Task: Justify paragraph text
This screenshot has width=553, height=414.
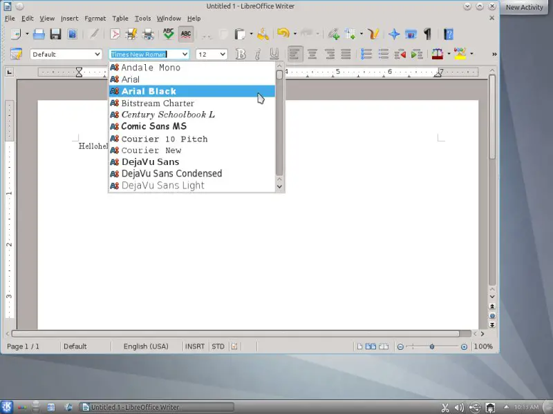Action: pos(346,55)
